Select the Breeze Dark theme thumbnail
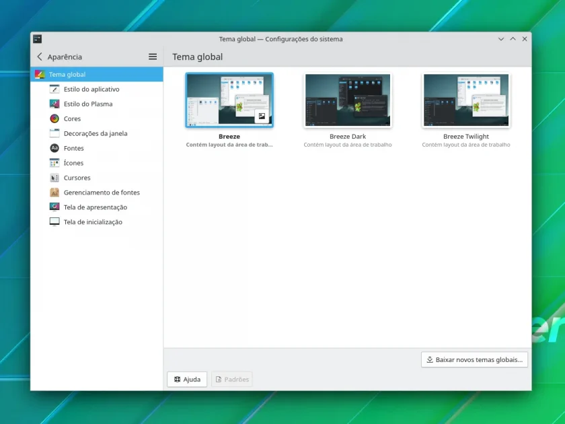 348,100
